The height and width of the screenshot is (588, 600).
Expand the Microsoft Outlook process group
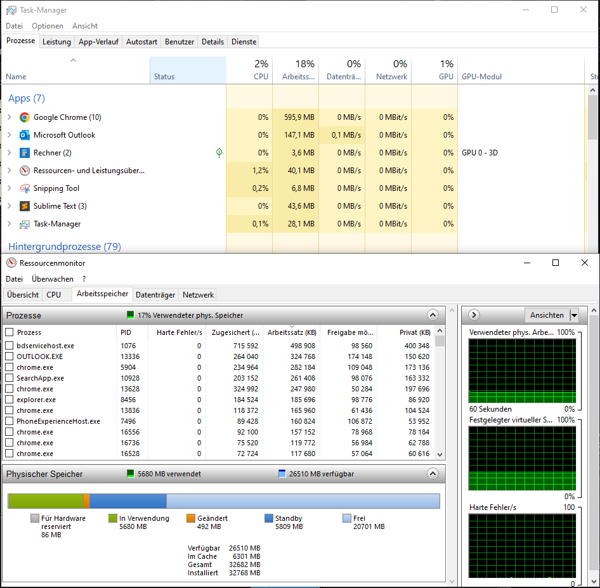point(10,135)
